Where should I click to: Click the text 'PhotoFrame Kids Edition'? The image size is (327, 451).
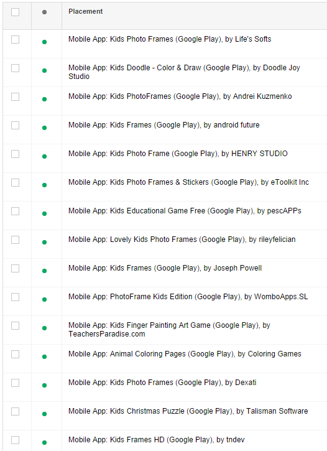[x=151, y=297]
